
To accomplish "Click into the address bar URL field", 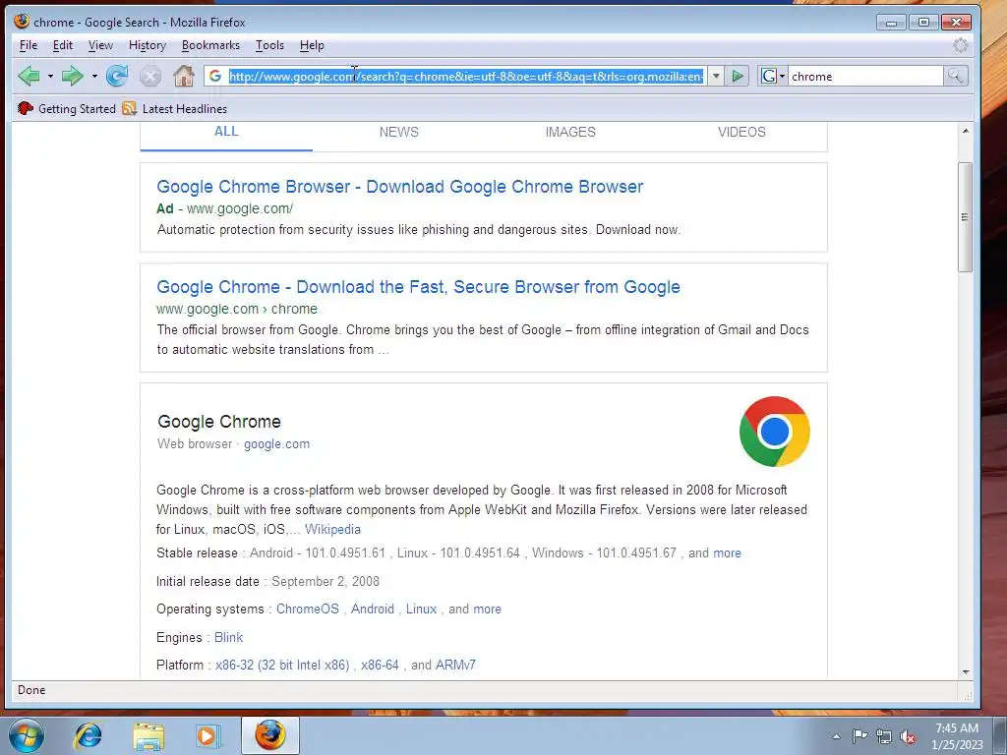I will coord(466,76).
